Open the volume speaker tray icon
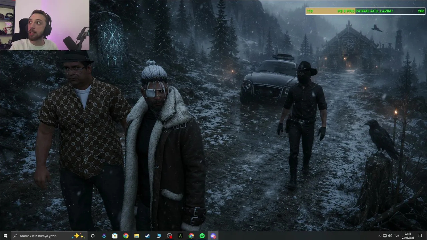Viewport: 427px width, 240px height. click(390, 236)
